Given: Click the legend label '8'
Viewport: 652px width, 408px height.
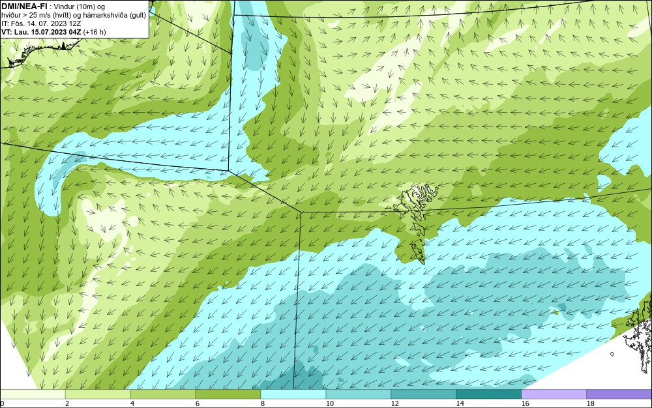Looking at the screenshot, I should coord(262,403).
